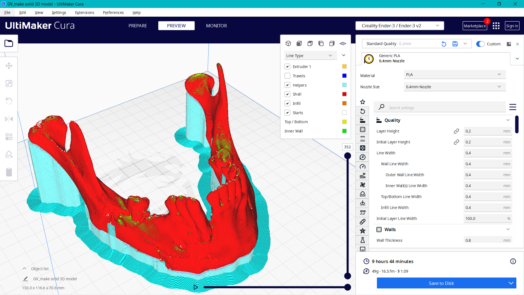524x295 pixels.
Task: Select the Move tool in left toolbar
Action: click(9, 66)
